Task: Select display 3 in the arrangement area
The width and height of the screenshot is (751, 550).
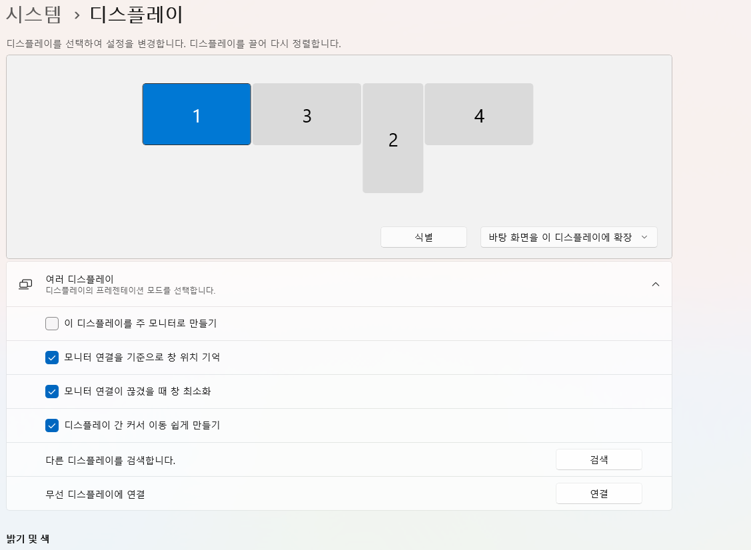Action: [306, 115]
